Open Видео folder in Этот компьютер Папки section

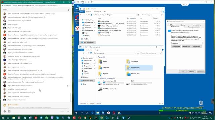103,61
